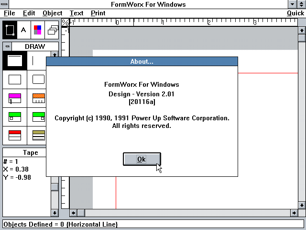Screen dimensions: 306x230
Task: Click the 'All rights reserved.' text
Action: 142,126
